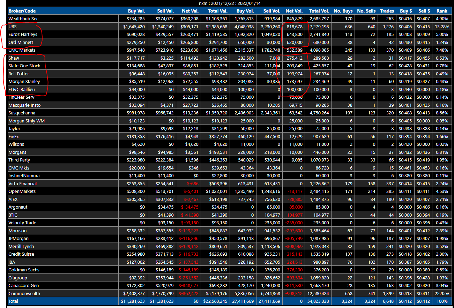The image size is (454, 308).
Task: Select the InstinetNomura broker name
Action: pos(24,175)
